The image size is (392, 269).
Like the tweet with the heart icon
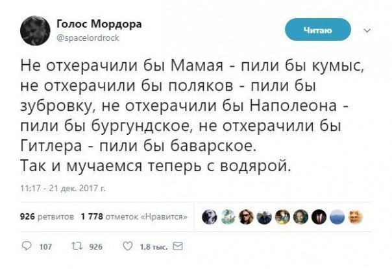(127, 246)
